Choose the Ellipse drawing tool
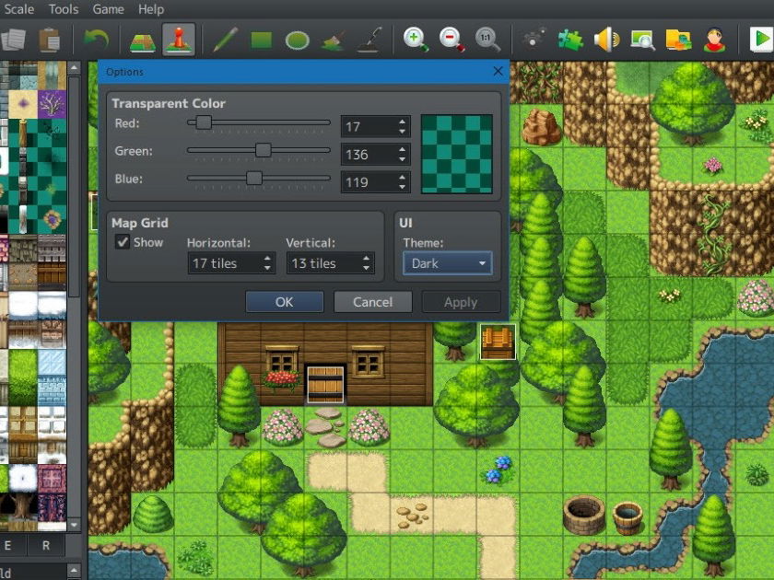Image resolution: width=774 pixels, height=580 pixels. [297, 40]
